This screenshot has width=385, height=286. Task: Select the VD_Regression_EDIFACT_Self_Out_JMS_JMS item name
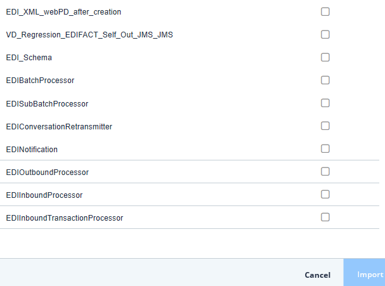(89, 35)
